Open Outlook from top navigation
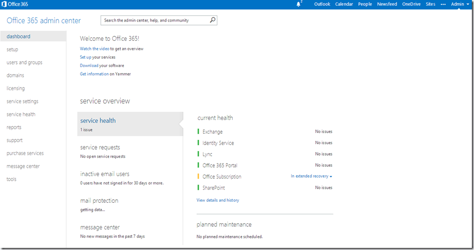474x250 pixels. coord(322,4)
